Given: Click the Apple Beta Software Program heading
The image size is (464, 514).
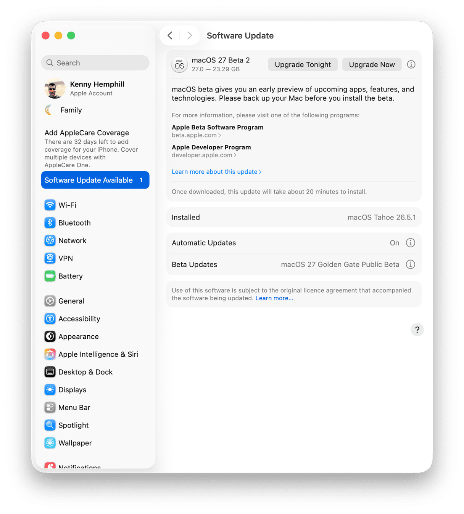Looking at the screenshot, I should coord(217,127).
